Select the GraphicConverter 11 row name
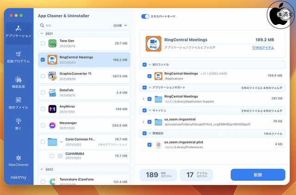 coord(75,74)
